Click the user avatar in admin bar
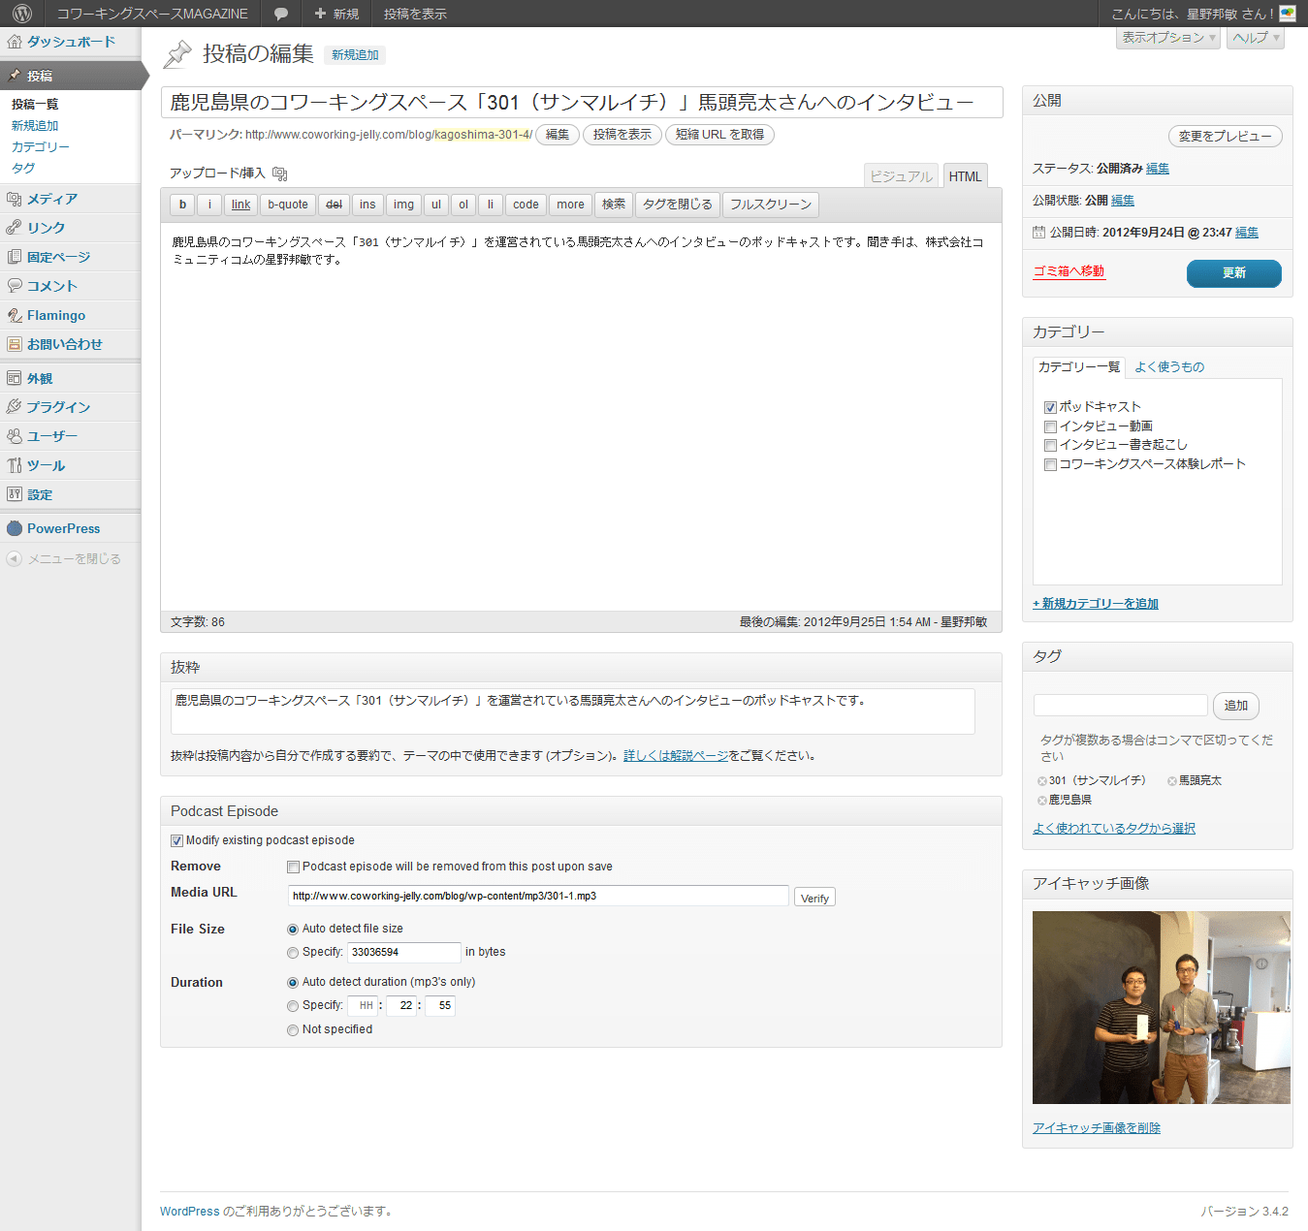This screenshot has height=1231, width=1308. (1288, 14)
